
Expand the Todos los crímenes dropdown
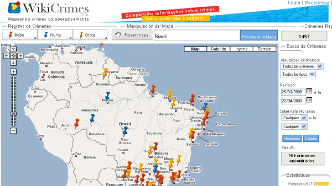tap(320, 66)
